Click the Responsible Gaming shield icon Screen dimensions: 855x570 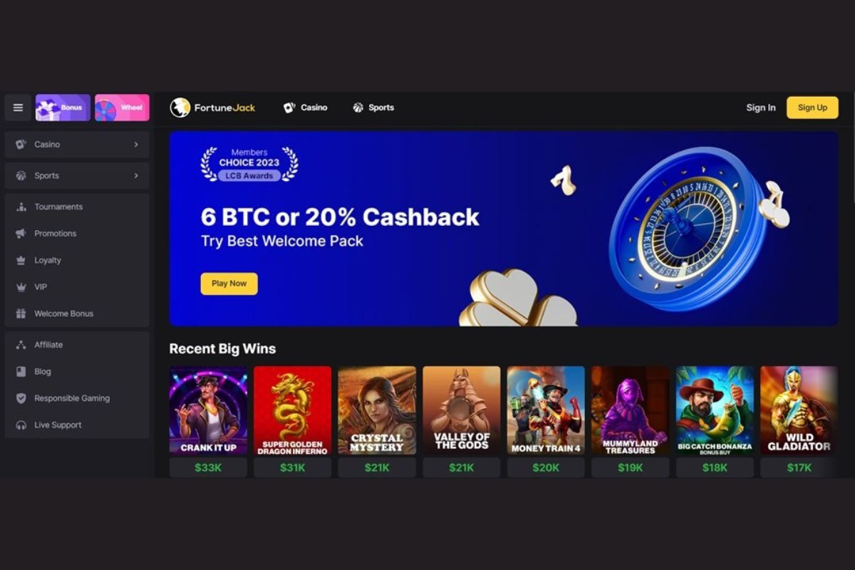click(21, 398)
